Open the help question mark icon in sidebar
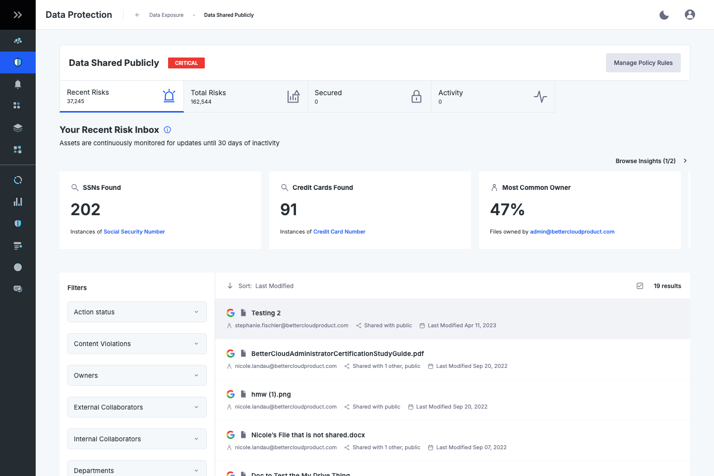The image size is (714, 476). [18, 267]
